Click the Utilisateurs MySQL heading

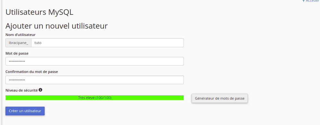[39, 12]
